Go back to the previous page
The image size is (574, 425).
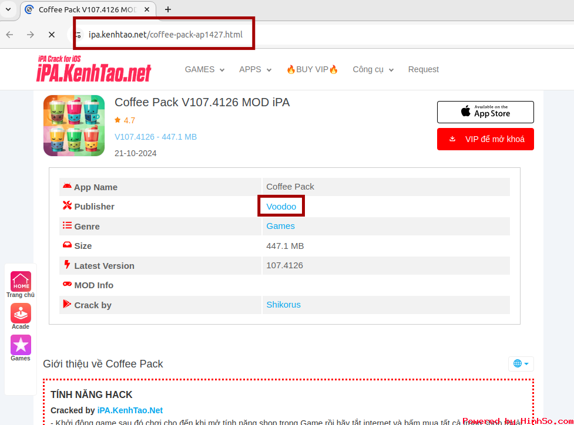coord(10,35)
